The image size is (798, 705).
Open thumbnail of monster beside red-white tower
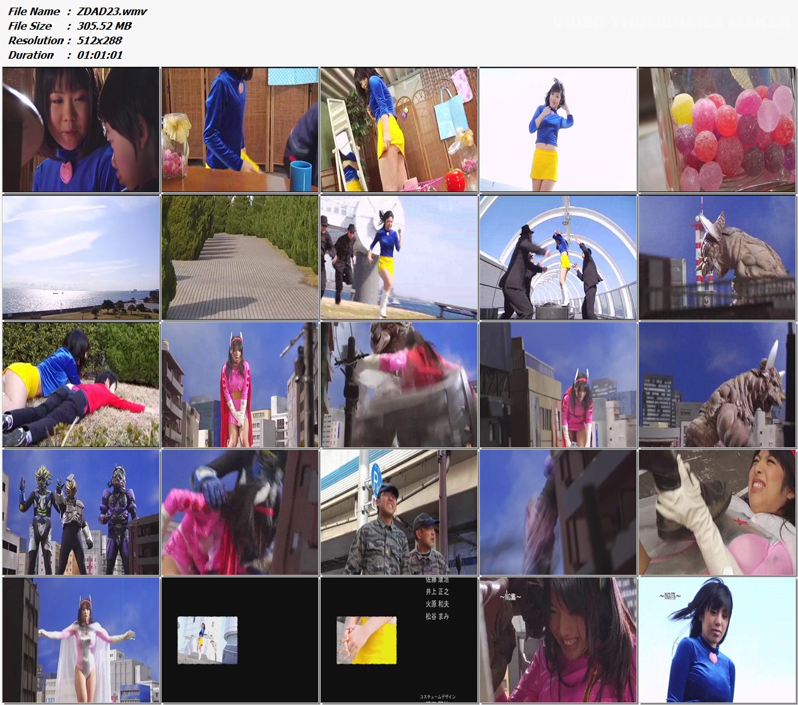click(x=717, y=257)
